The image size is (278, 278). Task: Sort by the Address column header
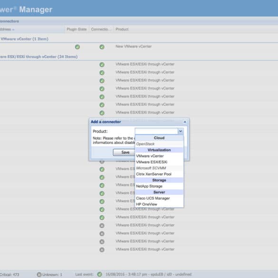(x=32, y=29)
